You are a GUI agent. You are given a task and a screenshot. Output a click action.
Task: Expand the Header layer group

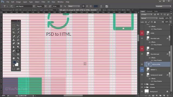coord(145,84)
